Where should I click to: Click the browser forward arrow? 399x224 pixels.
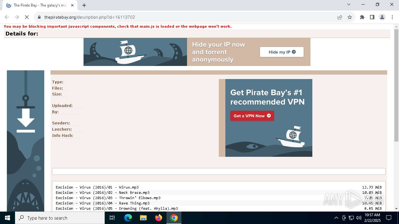(17, 17)
